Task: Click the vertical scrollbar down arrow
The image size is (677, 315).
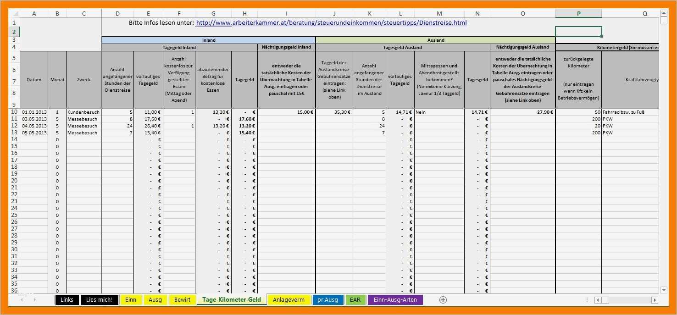Action: (664, 290)
